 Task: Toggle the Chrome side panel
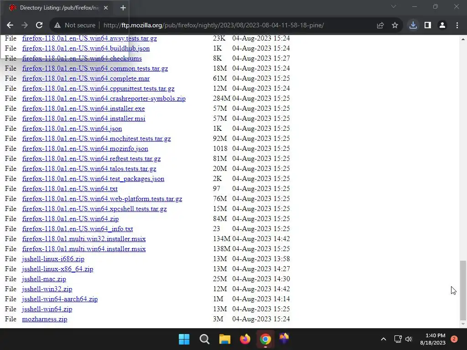[428, 26]
